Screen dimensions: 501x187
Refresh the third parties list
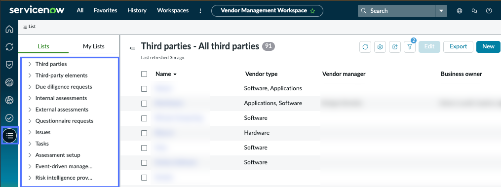(365, 47)
